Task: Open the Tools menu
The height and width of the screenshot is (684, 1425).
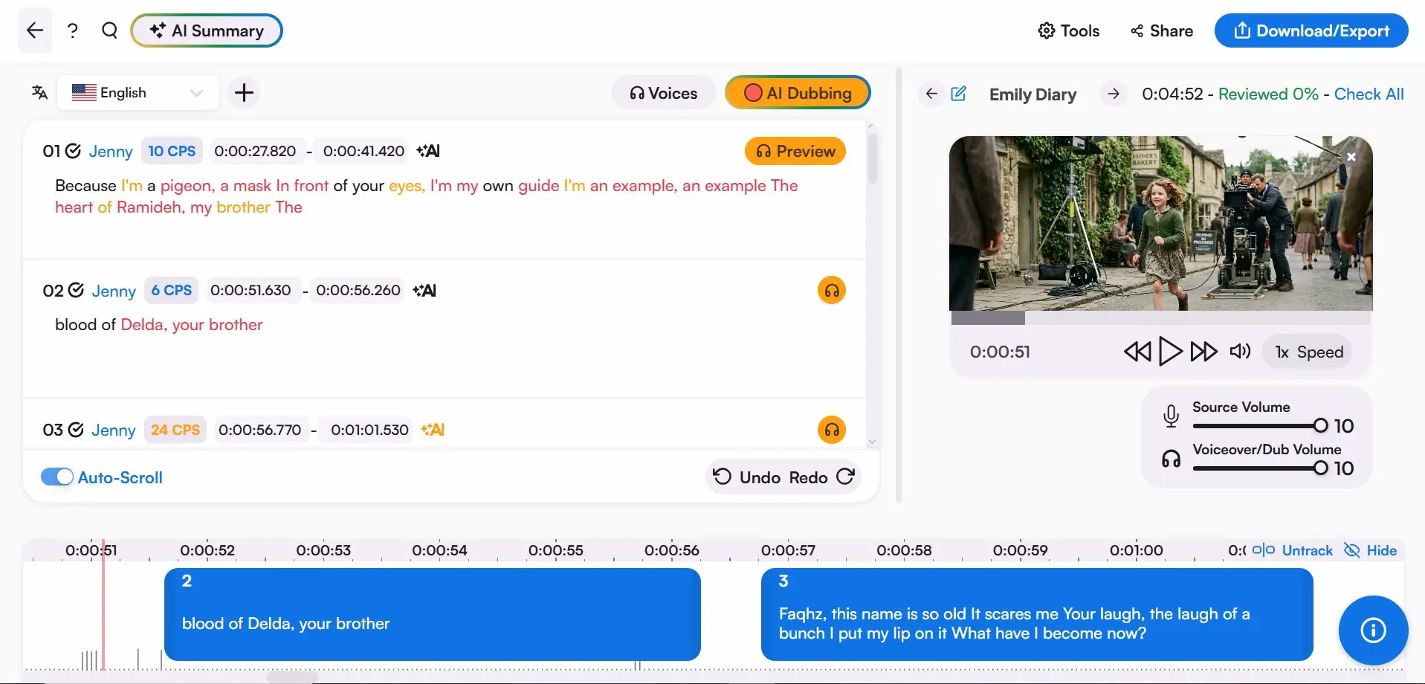Action: (x=1068, y=30)
